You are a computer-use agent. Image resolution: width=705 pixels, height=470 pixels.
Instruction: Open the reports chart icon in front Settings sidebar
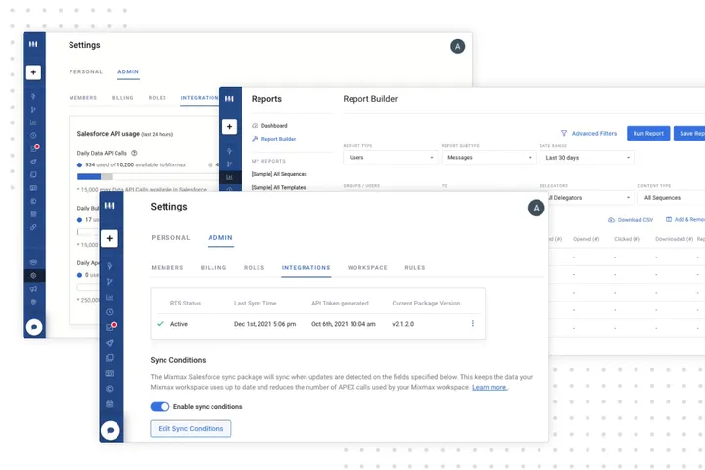[x=110, y=297]
